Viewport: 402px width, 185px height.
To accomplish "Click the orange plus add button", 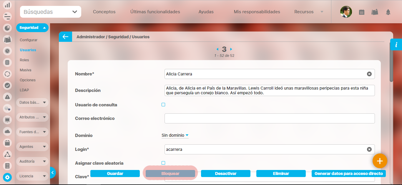I will point(380,161).
